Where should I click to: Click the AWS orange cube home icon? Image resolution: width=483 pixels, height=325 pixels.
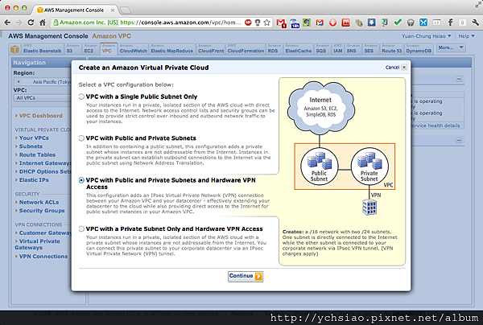coord(14,49)
